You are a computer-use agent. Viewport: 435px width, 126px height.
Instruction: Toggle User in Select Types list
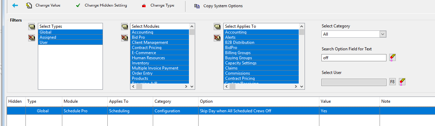(x=70, y=42)
